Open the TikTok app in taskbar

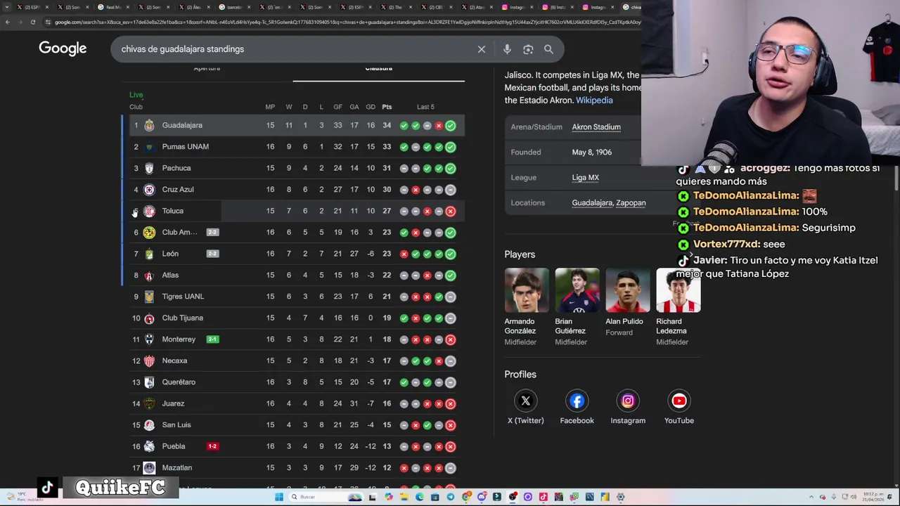pos(544,497)
